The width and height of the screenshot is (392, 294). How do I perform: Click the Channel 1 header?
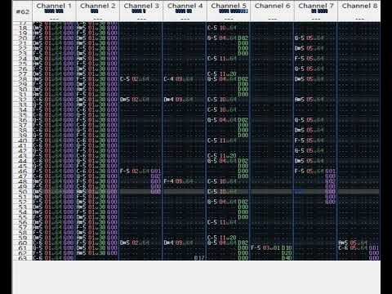click(54, 11)
